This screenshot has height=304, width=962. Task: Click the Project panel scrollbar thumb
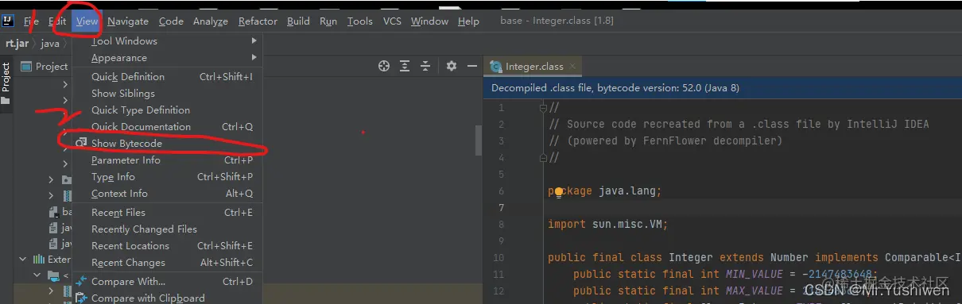click(479, 140)
